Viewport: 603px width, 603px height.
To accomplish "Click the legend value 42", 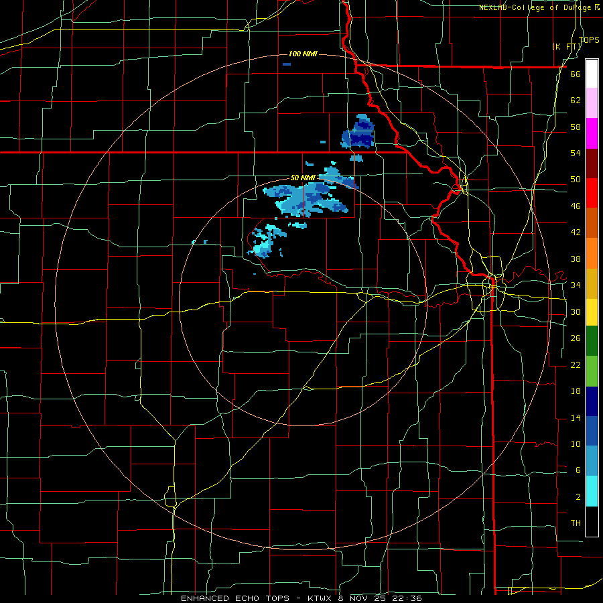I will coord(576,232).
